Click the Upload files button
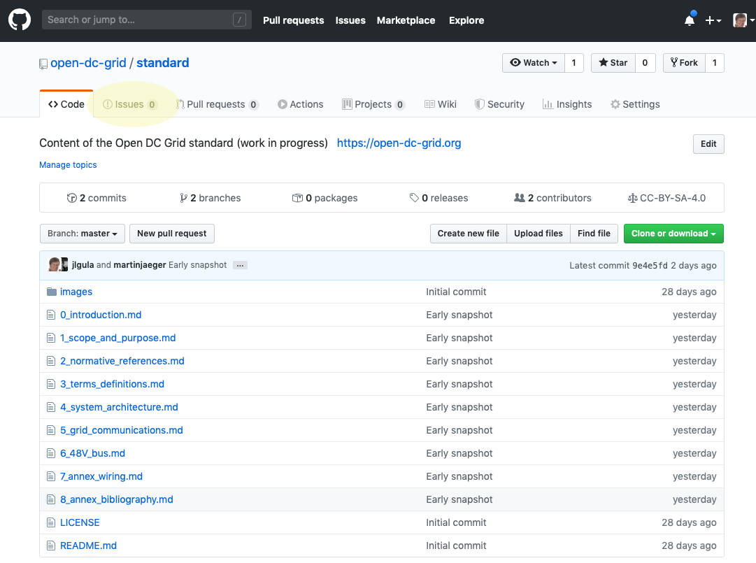Viewport: 756px width, 563px height. click(538, 234)
